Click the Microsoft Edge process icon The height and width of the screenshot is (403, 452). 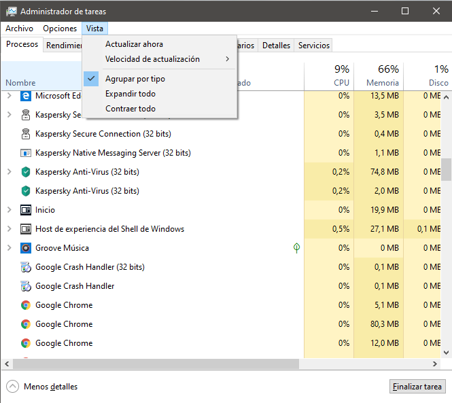pos(26,96)
